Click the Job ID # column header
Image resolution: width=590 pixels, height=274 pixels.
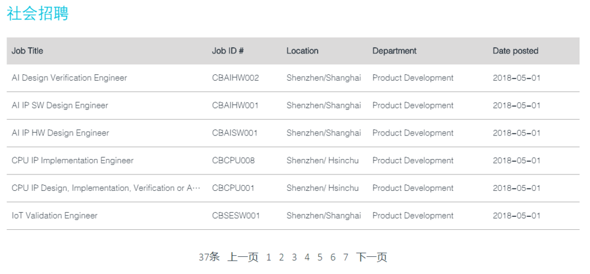tap(228, 51)
